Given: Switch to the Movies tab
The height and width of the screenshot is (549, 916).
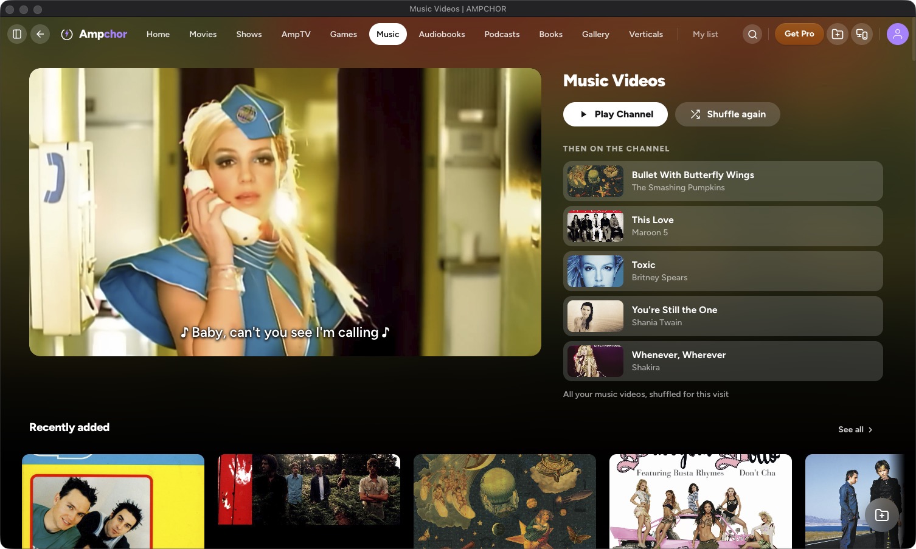Looking at the screenshot, I should pos(203,34).
